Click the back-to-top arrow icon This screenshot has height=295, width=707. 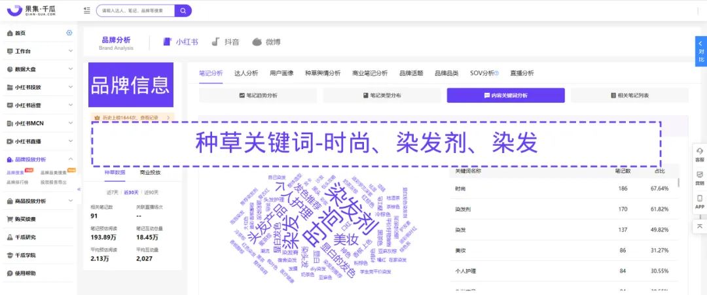[x=700, y=226]
